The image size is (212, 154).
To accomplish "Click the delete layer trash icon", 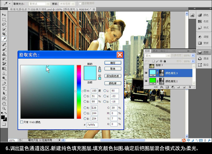I will click(190, 87).
